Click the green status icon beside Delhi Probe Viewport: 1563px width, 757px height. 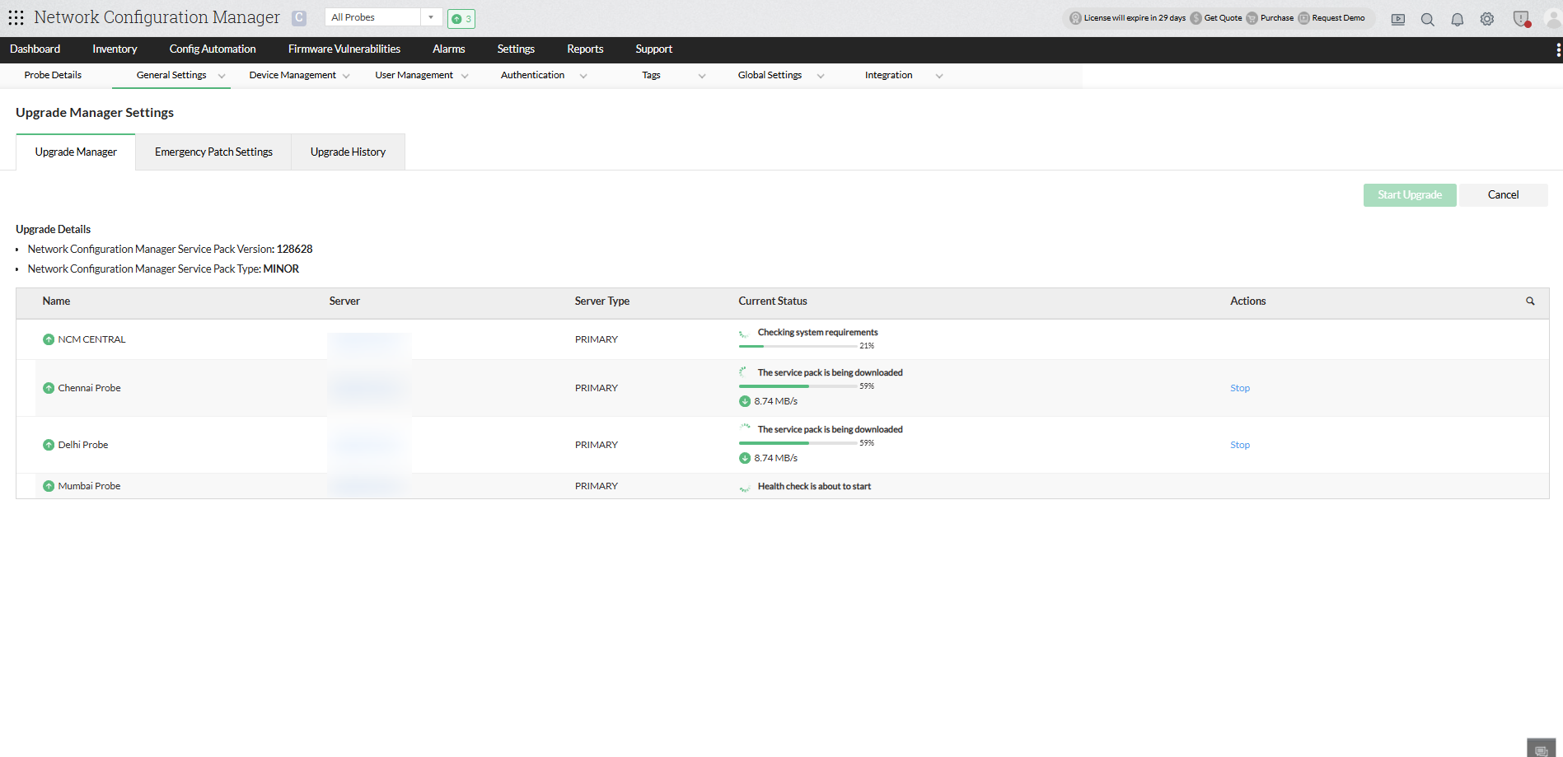49,445
